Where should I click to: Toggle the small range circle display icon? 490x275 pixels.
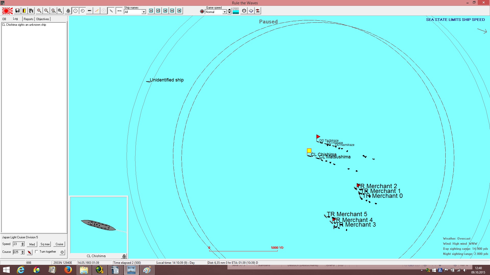tap(82, 11)
